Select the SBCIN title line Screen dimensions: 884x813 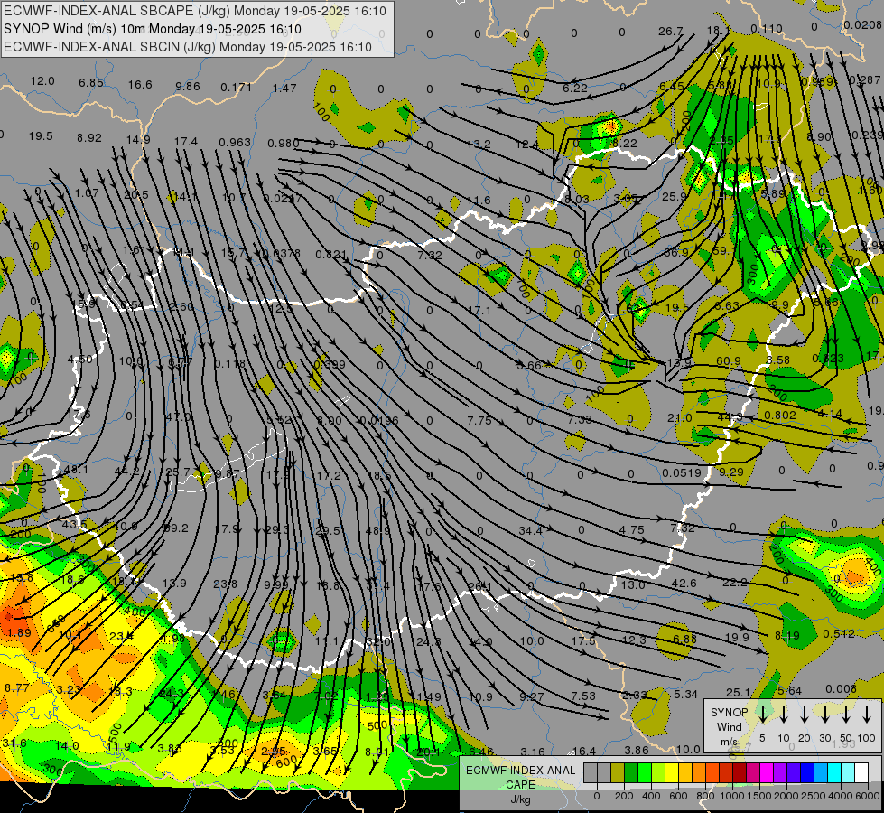click(x=188, y=47)
